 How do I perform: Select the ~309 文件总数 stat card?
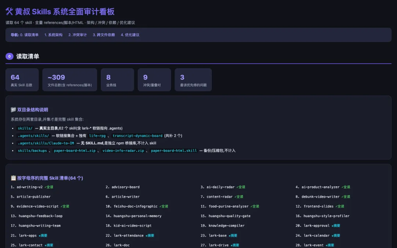[x=69, y=80]
